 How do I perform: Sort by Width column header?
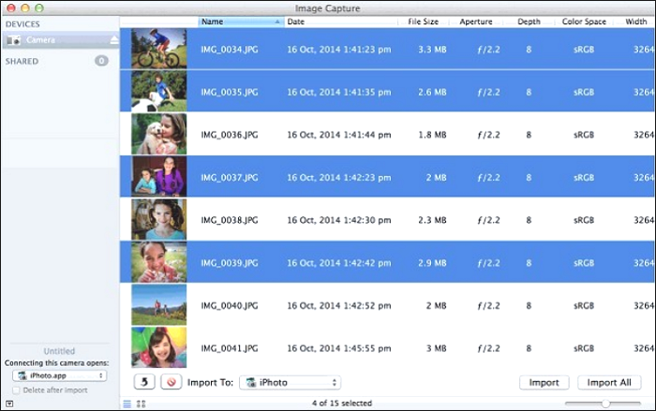[x=636, y=22]
